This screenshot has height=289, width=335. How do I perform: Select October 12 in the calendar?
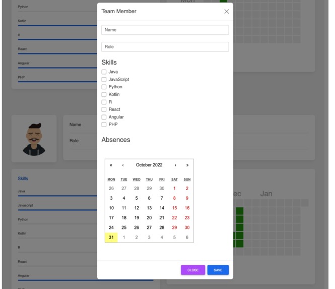pos(137,208)
